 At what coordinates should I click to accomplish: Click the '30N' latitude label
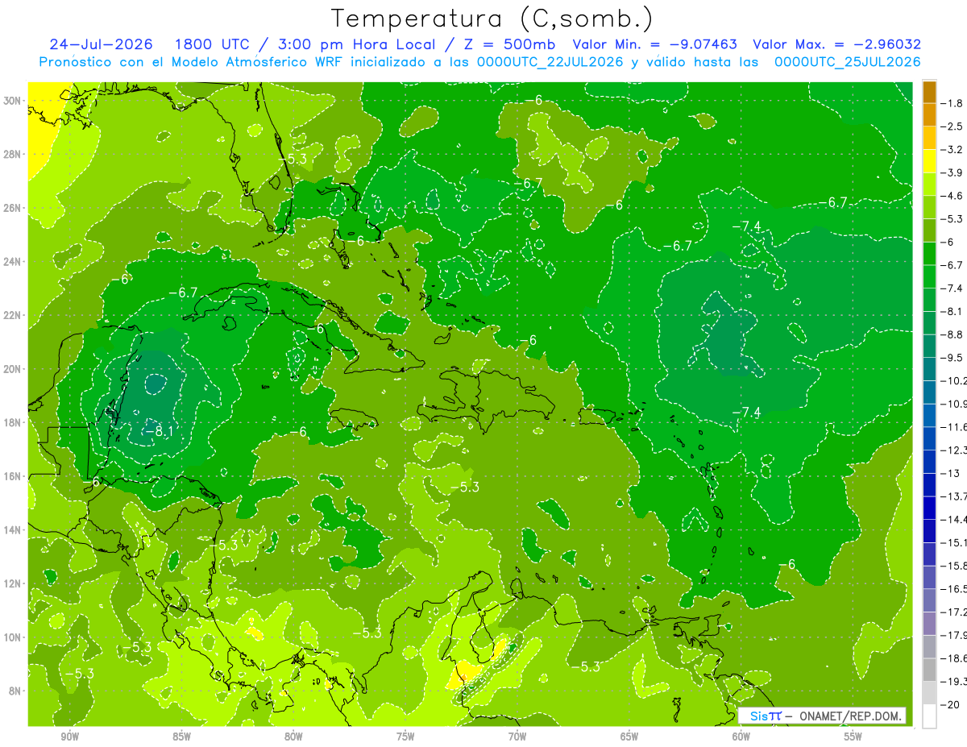pyautogui.click(x=13, y=101)
